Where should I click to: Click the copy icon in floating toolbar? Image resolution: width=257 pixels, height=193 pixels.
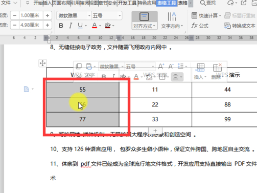79,66
